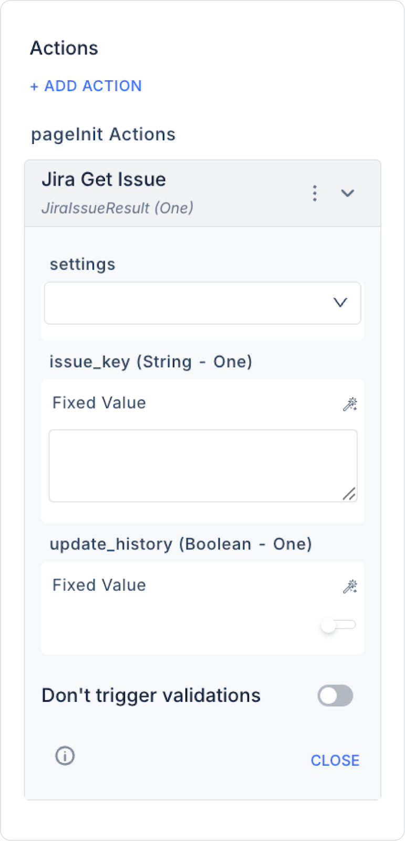The width and height of the screenshot is (405, 841).
Task: Click the resize handle of issue_key textarea
Action: pos(349,494)
